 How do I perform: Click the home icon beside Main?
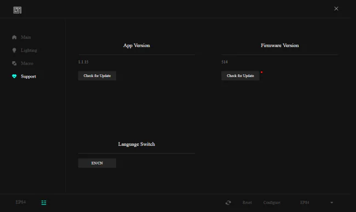point(14,37)
